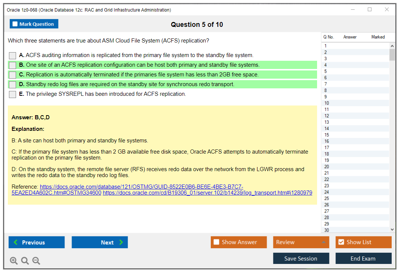This screenshot has width=401, height=274.
Task: Click the down arrow on the question list scrollbar
Action: pyautogui.click(x=392, y=229)
